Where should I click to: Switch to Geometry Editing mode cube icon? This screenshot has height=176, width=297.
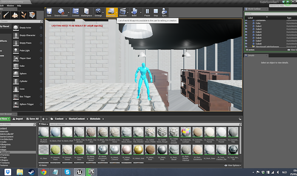[32, 15]
